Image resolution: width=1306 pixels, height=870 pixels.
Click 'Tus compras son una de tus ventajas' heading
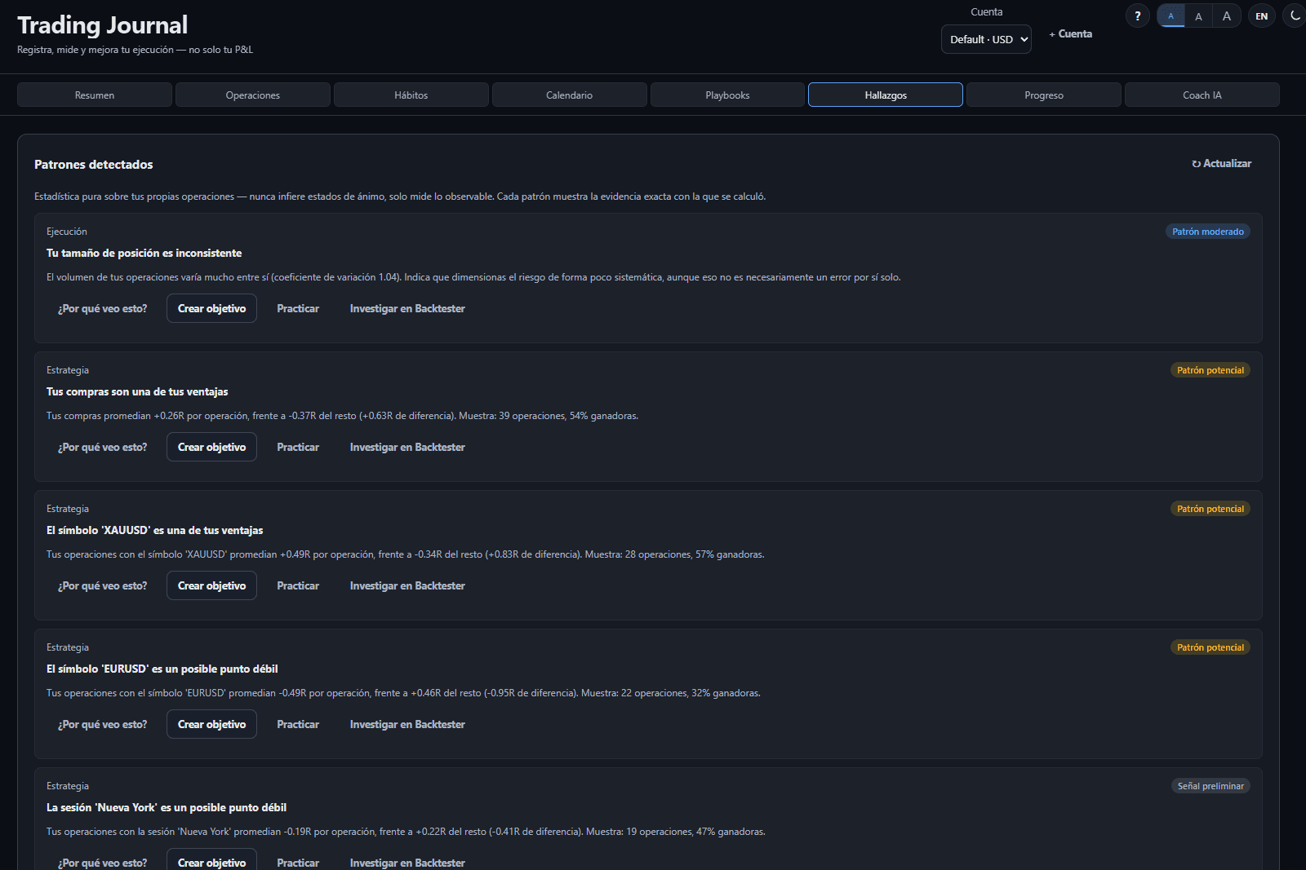137,391
